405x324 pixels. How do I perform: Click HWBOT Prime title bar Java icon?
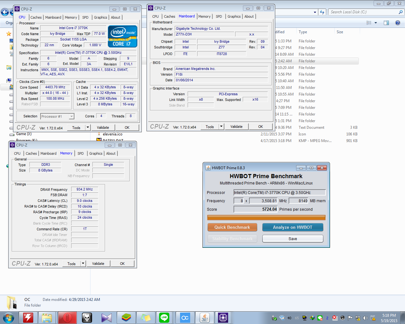click(x=208, y=168)
